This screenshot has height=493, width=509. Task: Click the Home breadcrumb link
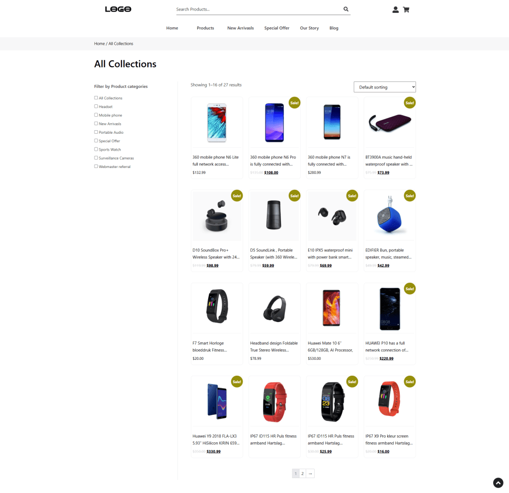tap(99, 44)
